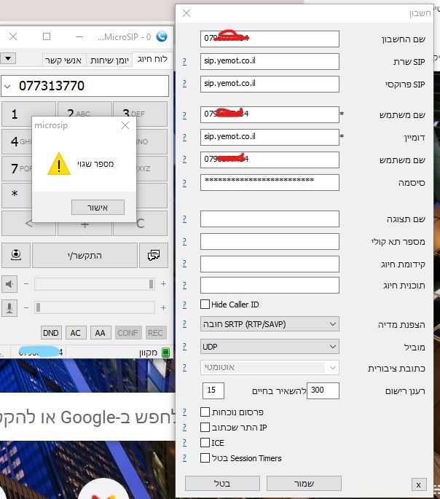Mute the microphone icon

pyautogui.click(x=10, y=307)
